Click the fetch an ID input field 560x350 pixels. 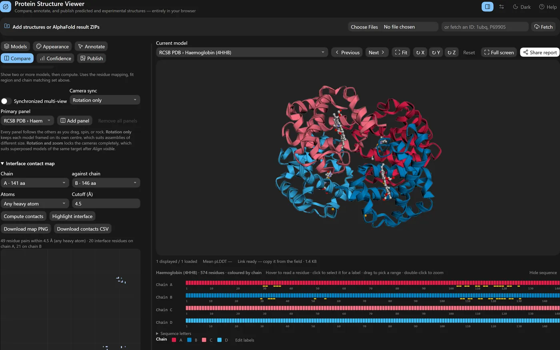point(485,27)
